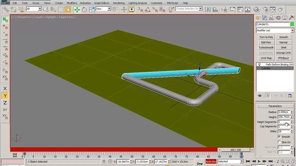
Task: Click the green object color swatch
Action: [292, 24]
